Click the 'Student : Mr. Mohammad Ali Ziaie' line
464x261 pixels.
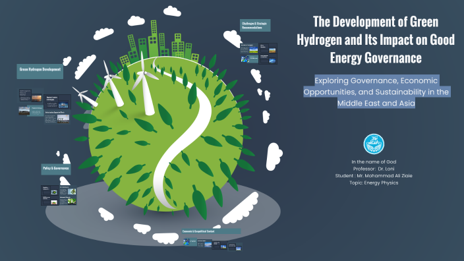[x=374, y=176]
